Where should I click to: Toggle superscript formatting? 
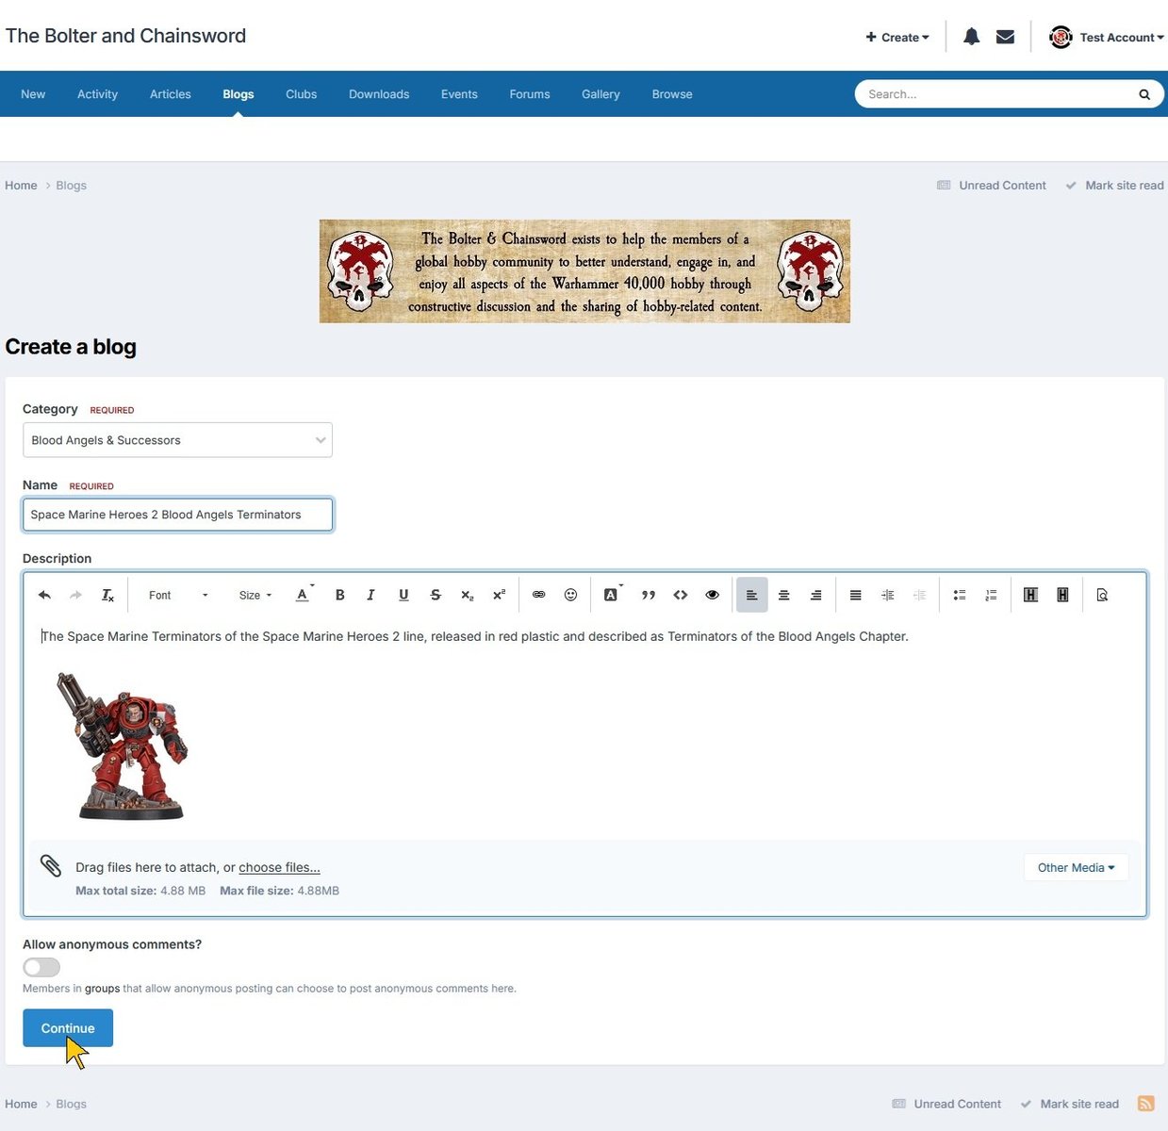(500, 595)
